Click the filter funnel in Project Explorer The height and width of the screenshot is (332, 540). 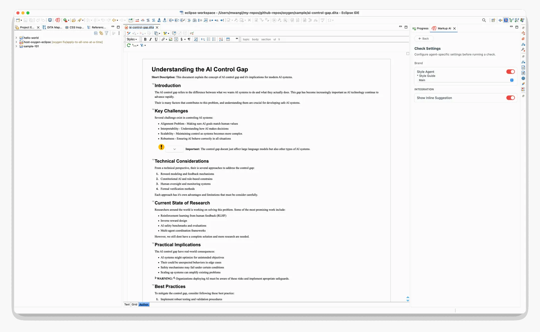(x=107, y=33)
